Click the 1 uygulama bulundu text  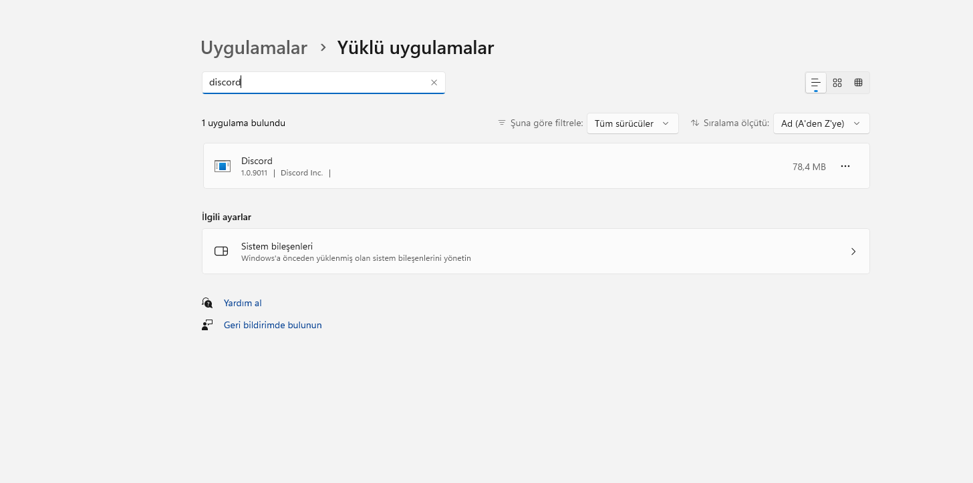tap(243, 123)
